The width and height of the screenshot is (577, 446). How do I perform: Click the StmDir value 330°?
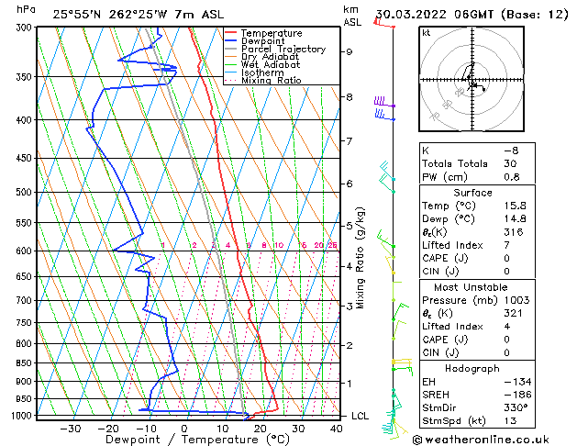(516, 408)
